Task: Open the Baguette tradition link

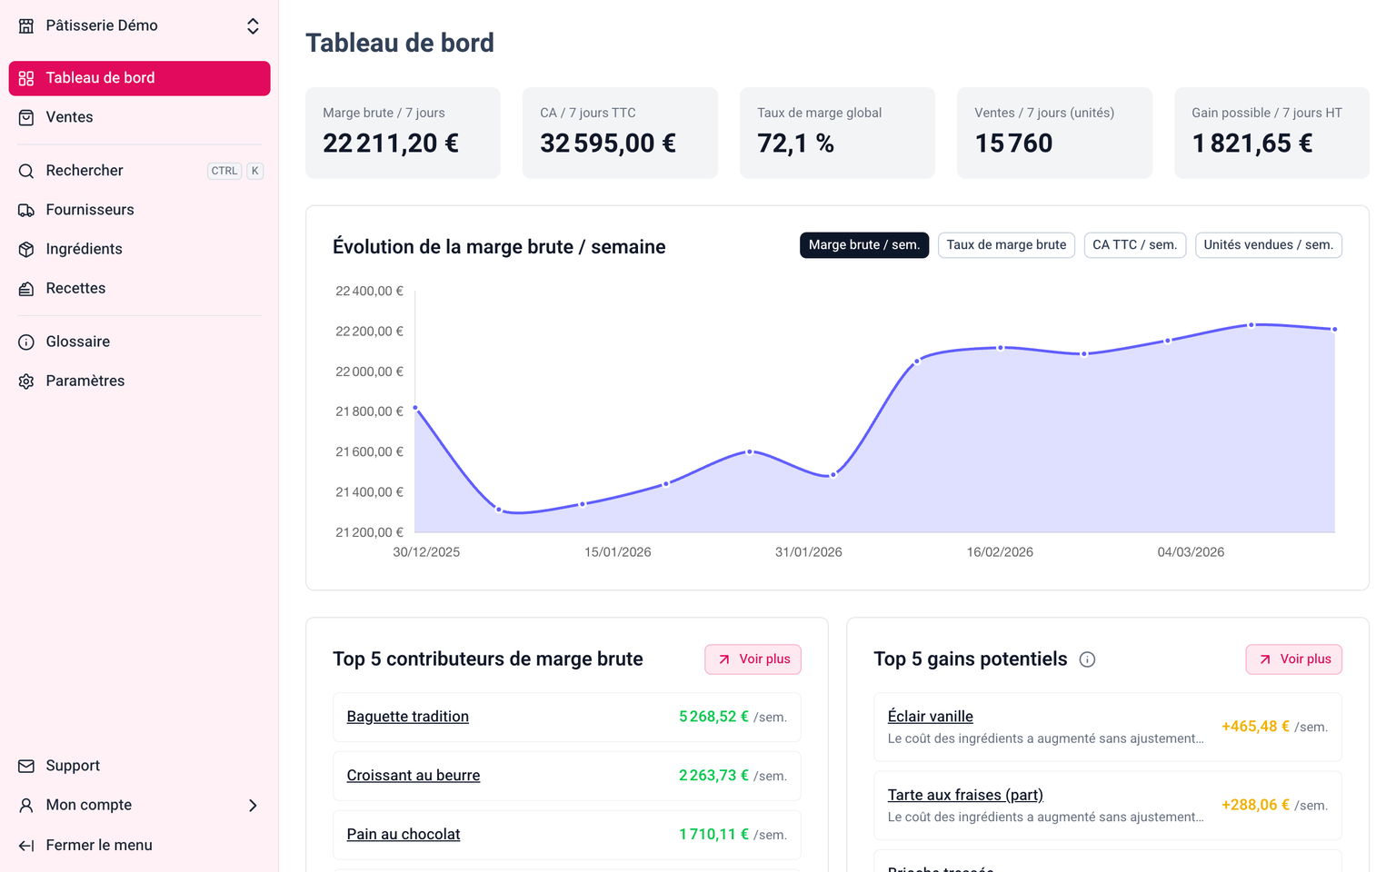Action: [407, 717]
